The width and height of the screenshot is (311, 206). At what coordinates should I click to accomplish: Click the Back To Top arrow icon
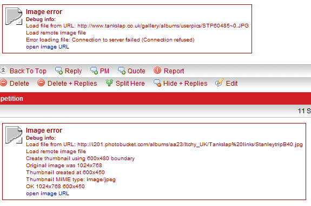tap(3, 70)
